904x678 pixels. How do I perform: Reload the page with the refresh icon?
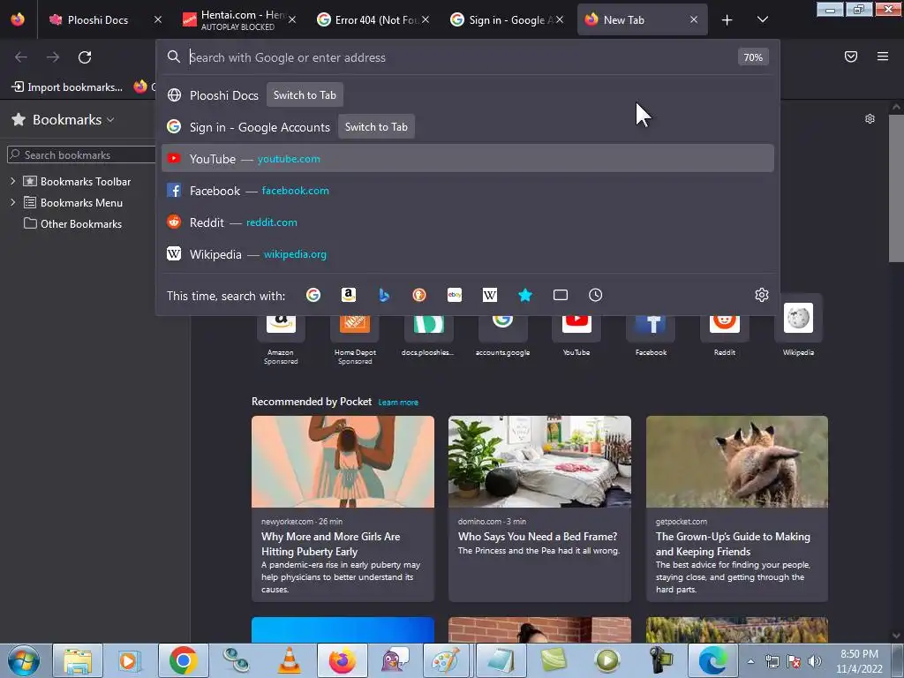85,57
